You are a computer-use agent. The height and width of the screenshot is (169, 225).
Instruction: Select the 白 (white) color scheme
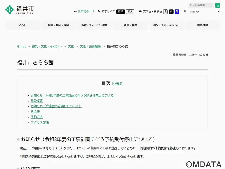pyautogui.click(x=171, y=12)
